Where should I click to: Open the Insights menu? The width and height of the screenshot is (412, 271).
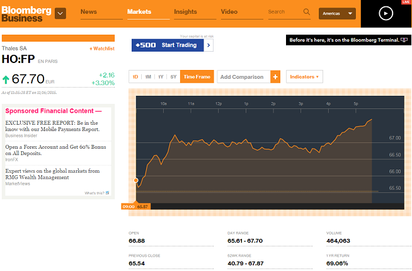(185, 12)
